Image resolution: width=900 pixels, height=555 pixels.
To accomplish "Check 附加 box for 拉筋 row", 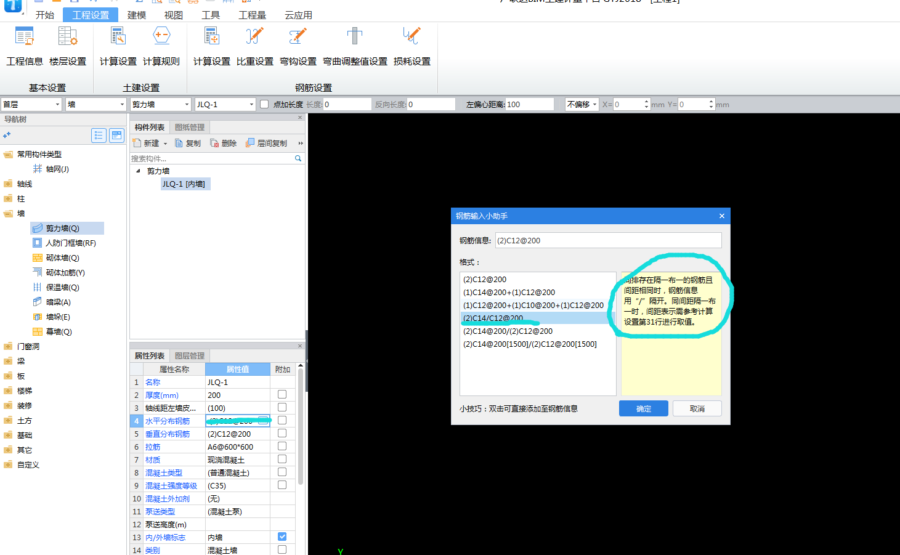I will click(x=282, y=446).
